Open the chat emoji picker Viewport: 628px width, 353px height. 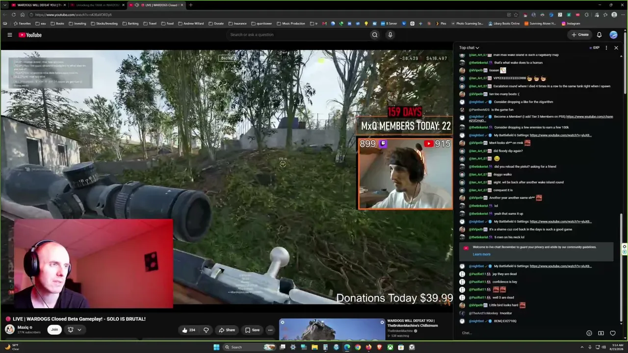589,333
